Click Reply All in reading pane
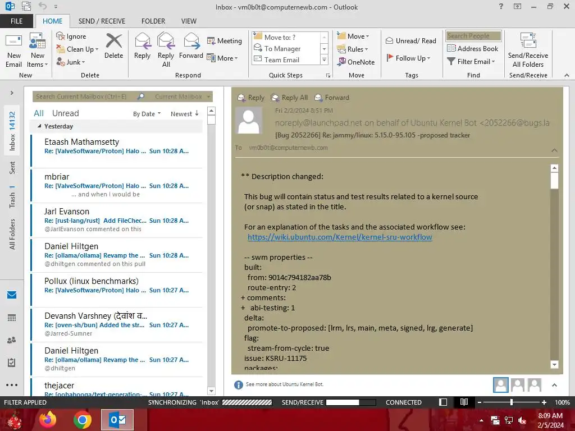The height and width of the screenshot is (431, 575). pos(289,98)
